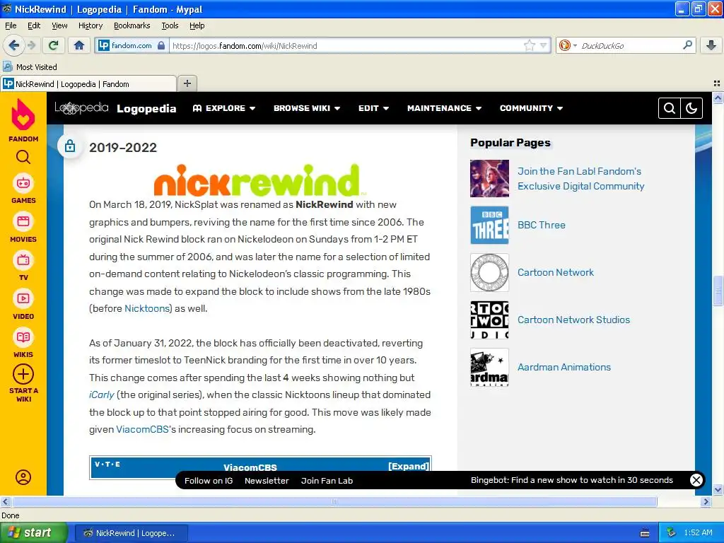Open the Help menu
The image size is (724, 543).
(x=197, y=25)
